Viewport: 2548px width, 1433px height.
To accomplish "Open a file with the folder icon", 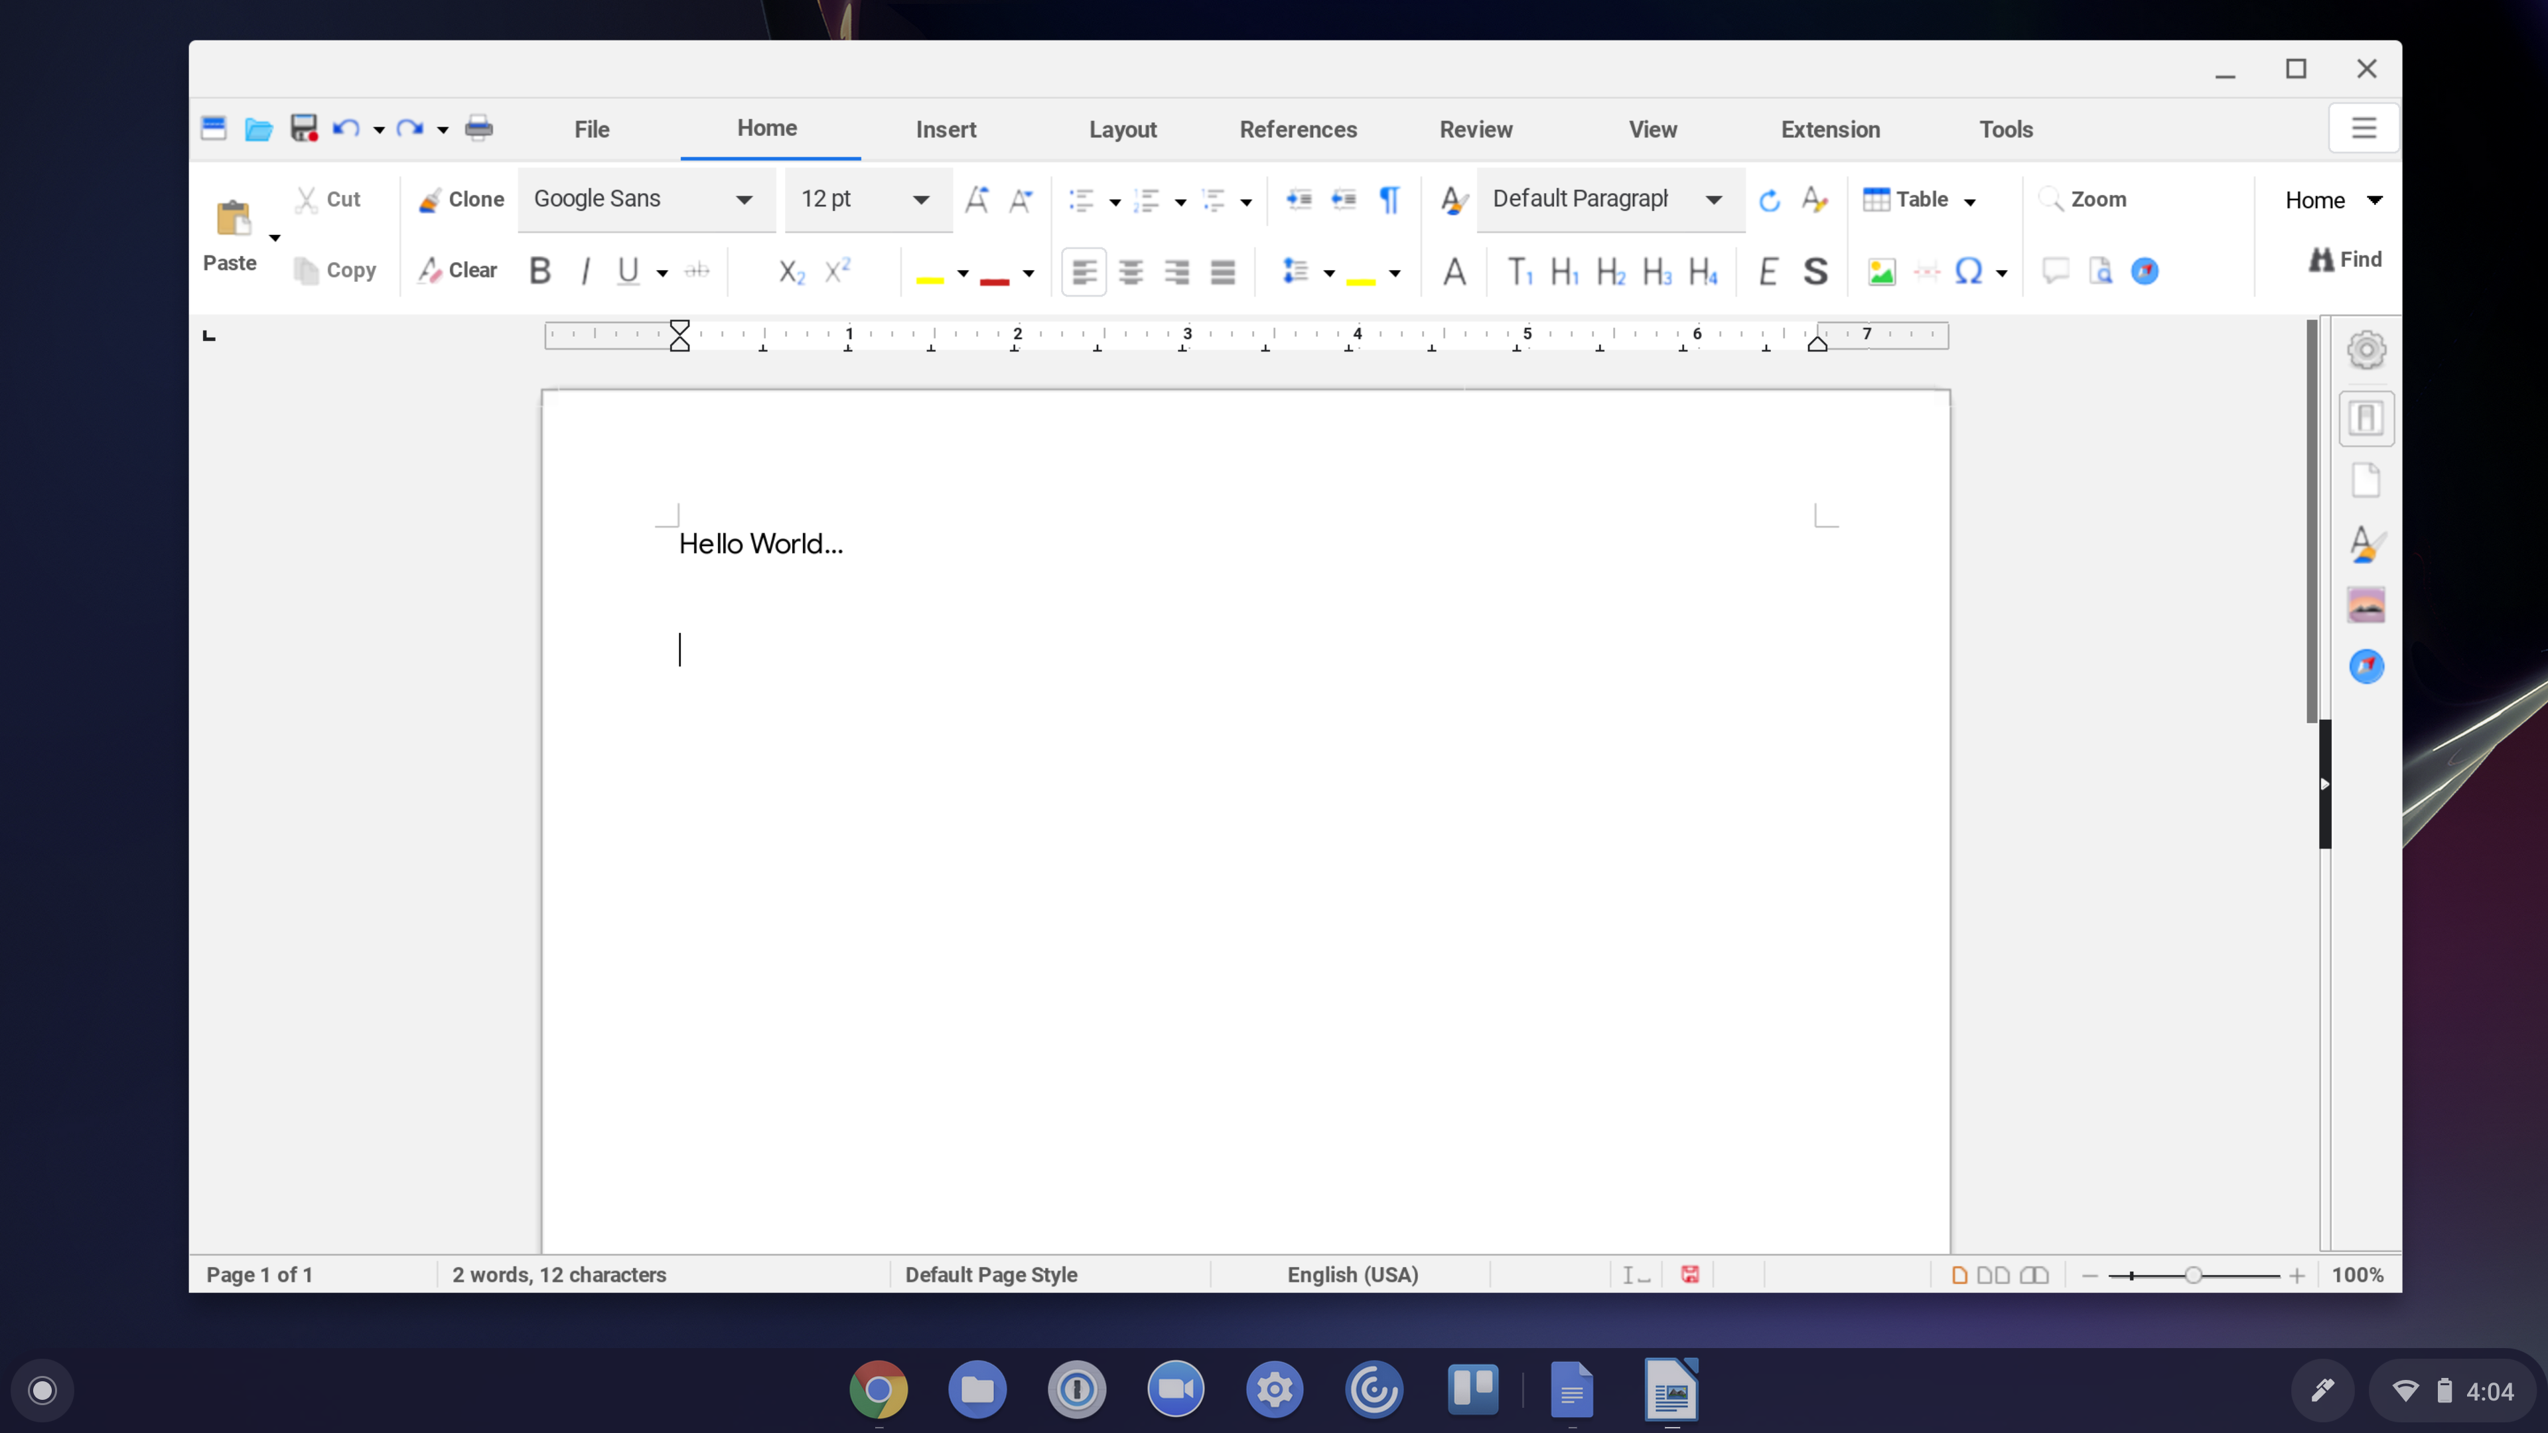I will [x=258, y=129].
